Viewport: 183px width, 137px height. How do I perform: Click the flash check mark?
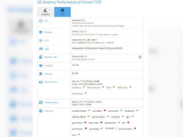point(114,87)
